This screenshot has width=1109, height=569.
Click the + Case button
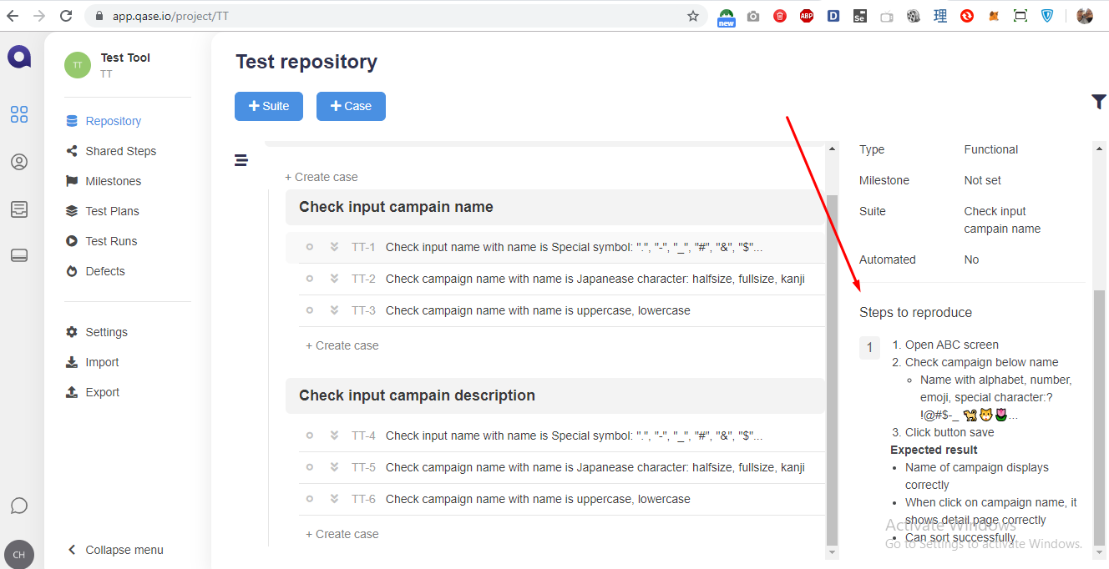click(351, 106)
